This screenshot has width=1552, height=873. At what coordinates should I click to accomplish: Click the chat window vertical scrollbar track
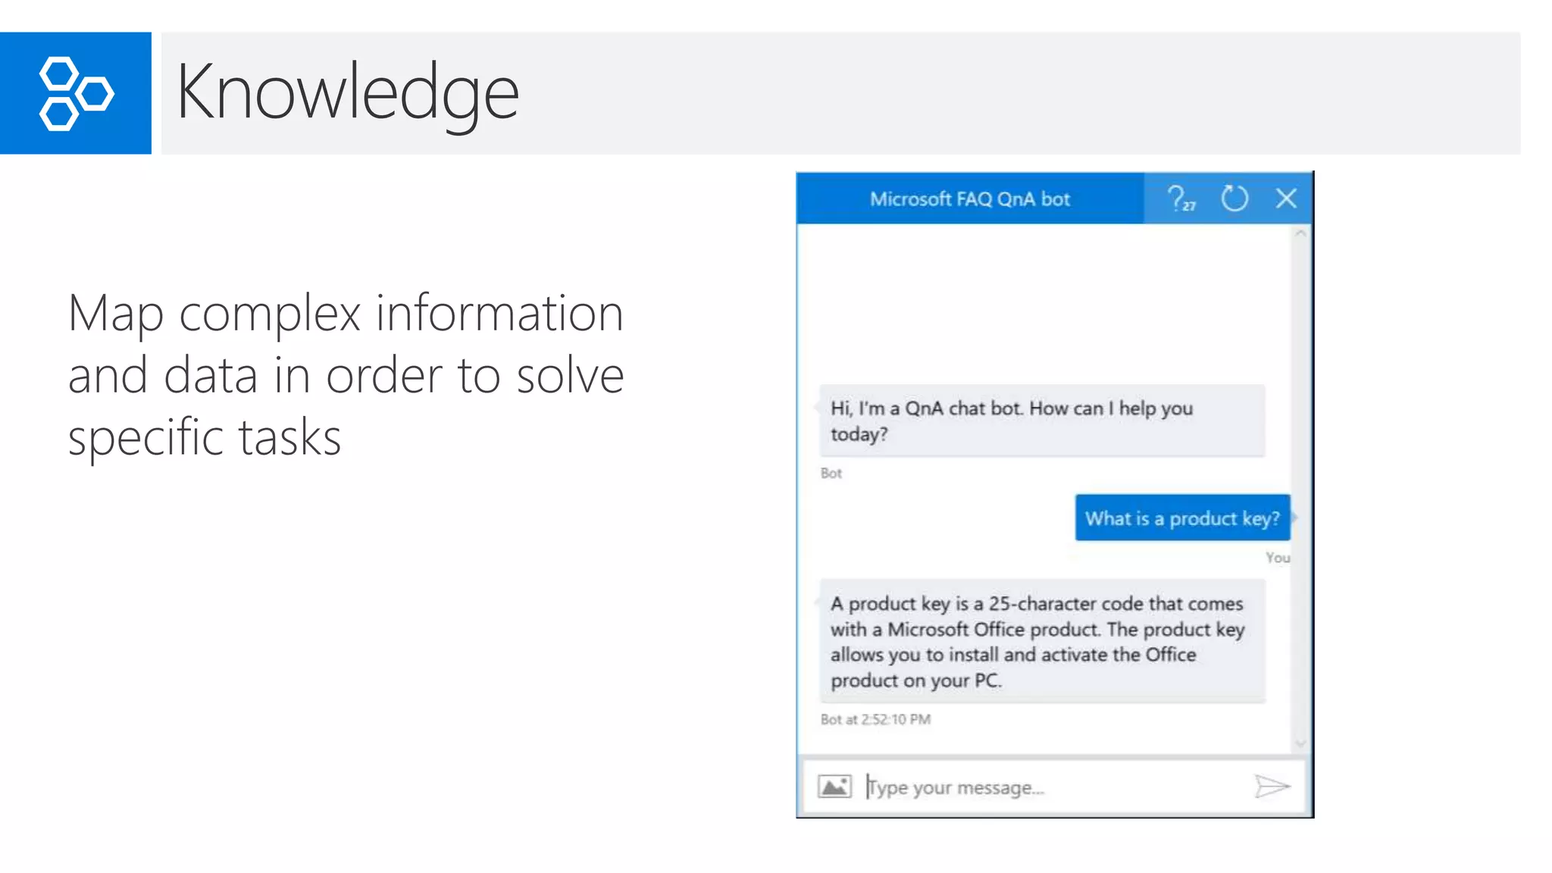[x=1300, y=485]
